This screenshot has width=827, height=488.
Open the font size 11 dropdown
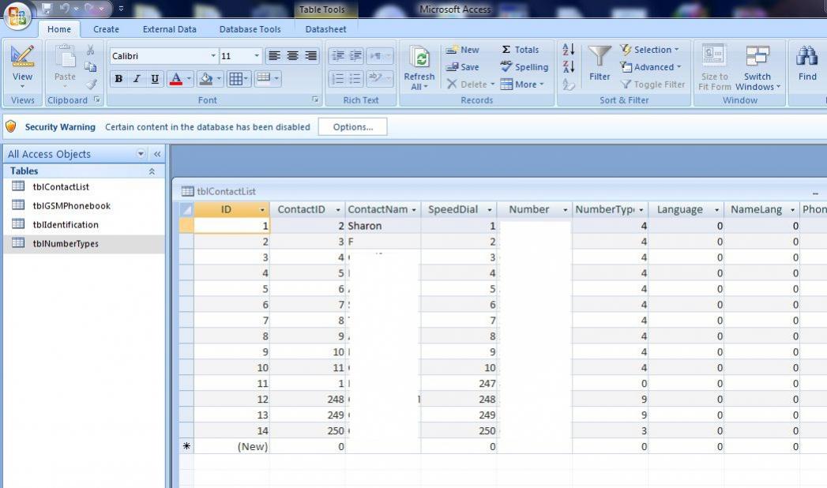(257, 56)
